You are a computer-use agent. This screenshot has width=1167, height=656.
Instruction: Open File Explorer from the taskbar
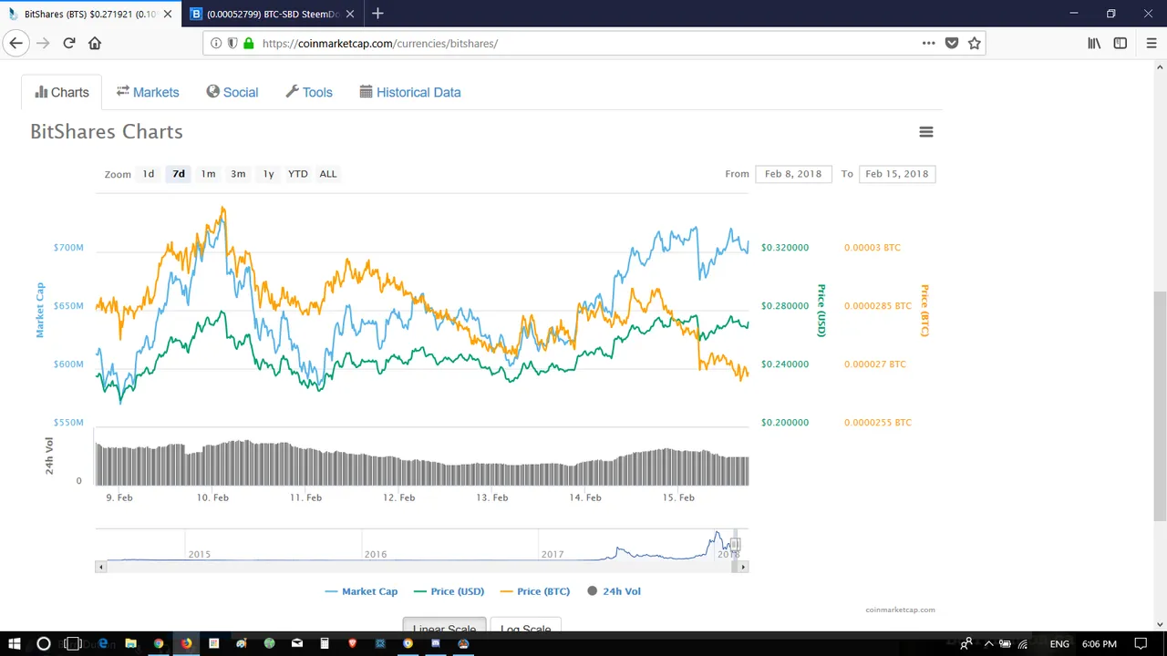click(130, 643)
